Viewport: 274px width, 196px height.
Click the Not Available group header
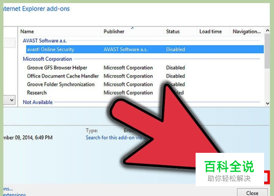(x=38, y=102)
